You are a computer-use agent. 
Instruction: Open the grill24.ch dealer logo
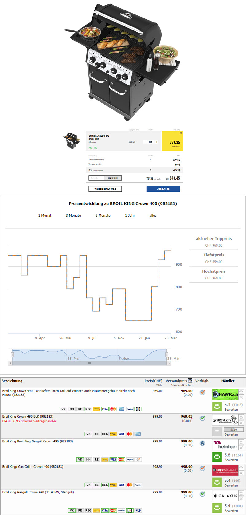pos(225,420)
